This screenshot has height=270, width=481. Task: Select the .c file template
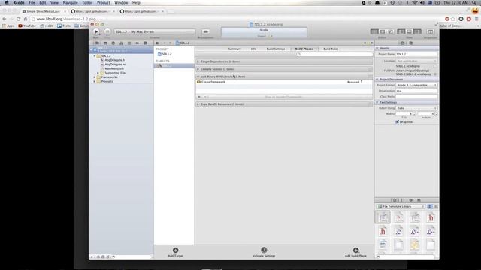398,232
